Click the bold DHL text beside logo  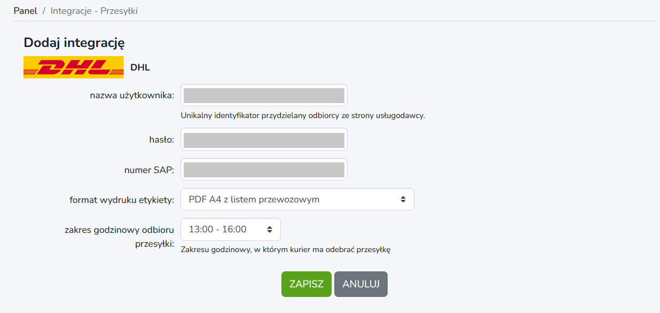pos(140,67)
